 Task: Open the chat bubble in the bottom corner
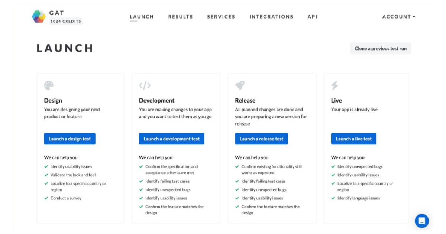pos(422,221)
